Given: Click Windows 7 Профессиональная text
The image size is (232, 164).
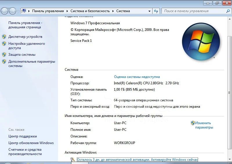Looking at the screenshot, I should point(95,23).
